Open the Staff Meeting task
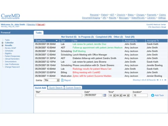Viewport: 168px width, 126px height. (79, 51)
